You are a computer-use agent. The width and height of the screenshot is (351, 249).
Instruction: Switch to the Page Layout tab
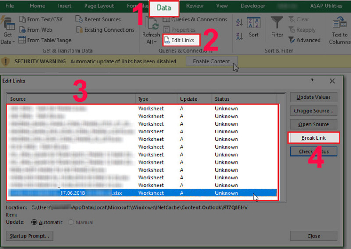[100, 6]
